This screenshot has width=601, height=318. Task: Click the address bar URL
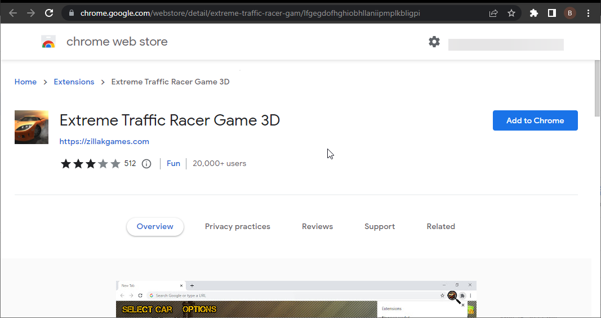coord(250,13)
